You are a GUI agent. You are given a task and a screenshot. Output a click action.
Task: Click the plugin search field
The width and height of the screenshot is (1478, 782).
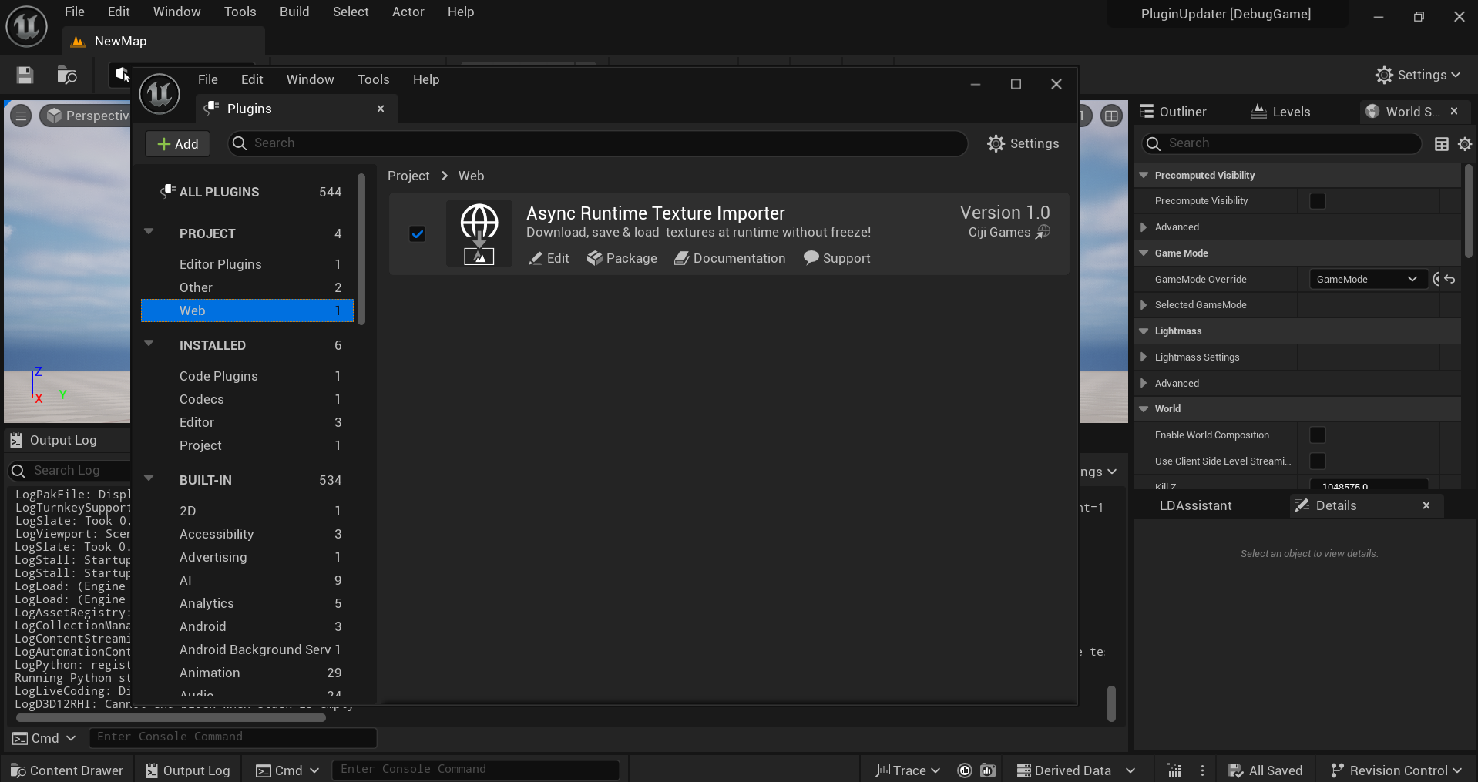597,143
